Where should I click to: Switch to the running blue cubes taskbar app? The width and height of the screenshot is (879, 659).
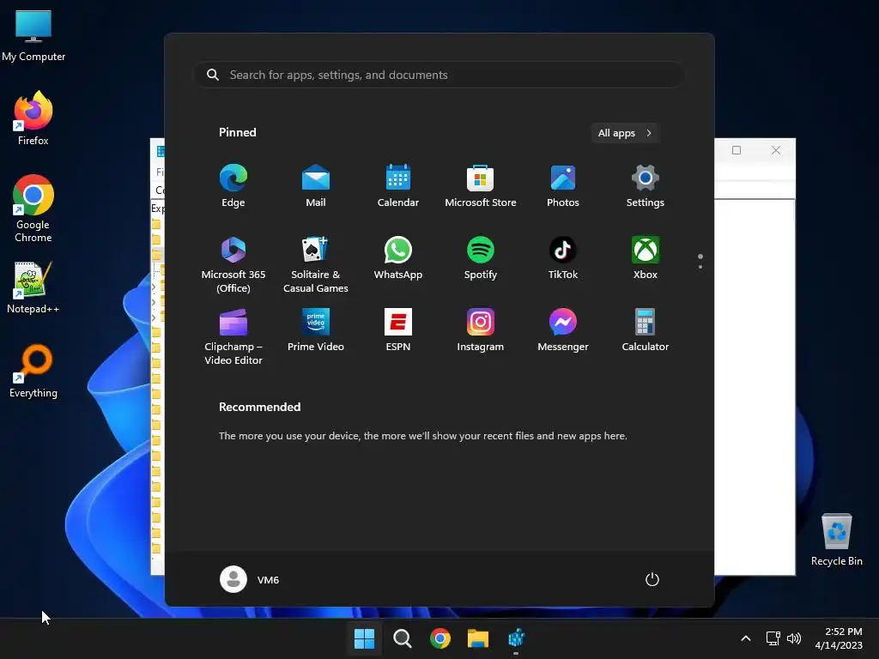[516, 638]
